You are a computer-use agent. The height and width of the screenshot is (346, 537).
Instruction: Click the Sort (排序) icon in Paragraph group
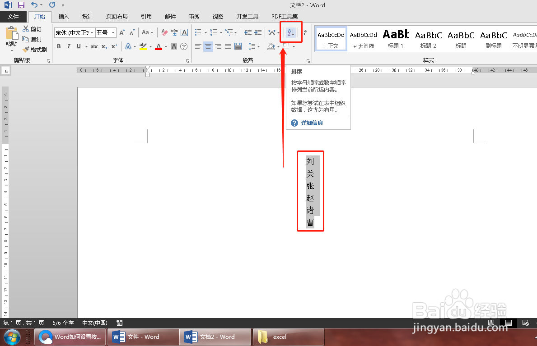[290, 32]
